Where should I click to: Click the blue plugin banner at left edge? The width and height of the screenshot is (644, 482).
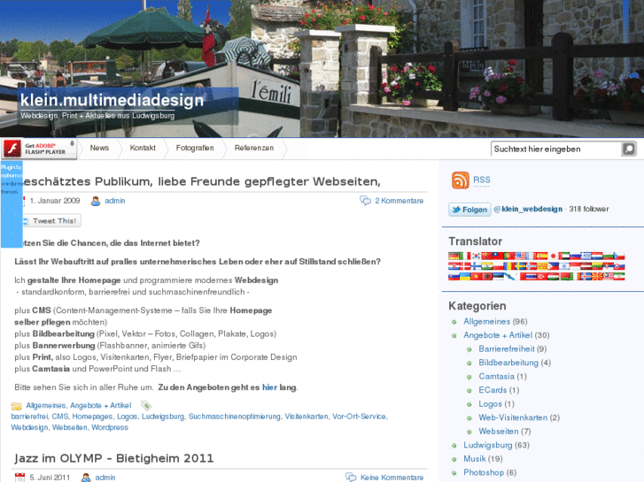(12, 204)
